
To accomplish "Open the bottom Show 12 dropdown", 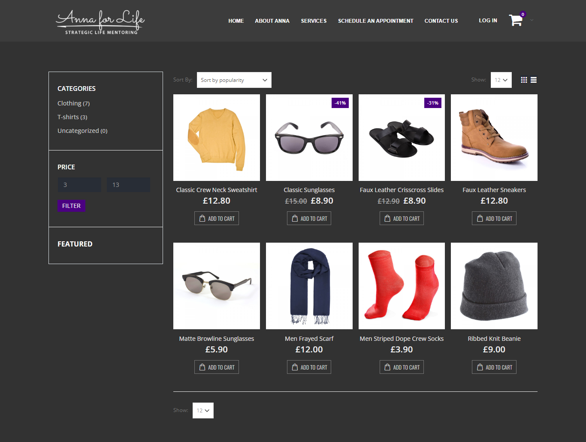I will coord(203,411).
